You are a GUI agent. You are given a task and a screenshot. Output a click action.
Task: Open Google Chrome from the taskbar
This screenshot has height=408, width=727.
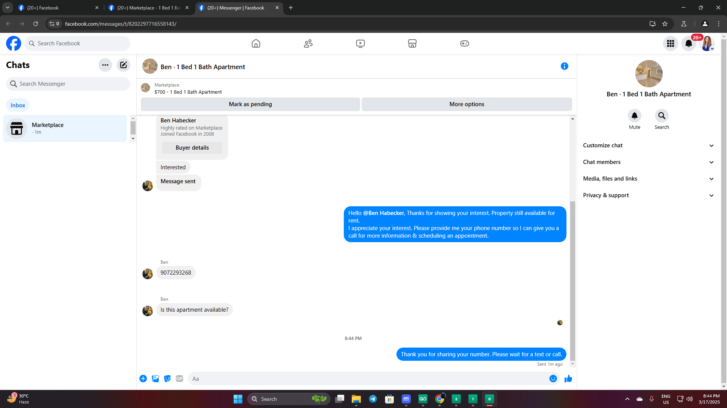(440, 399)
